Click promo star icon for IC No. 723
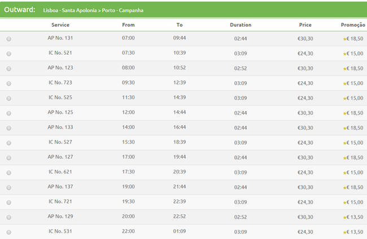 344,83
